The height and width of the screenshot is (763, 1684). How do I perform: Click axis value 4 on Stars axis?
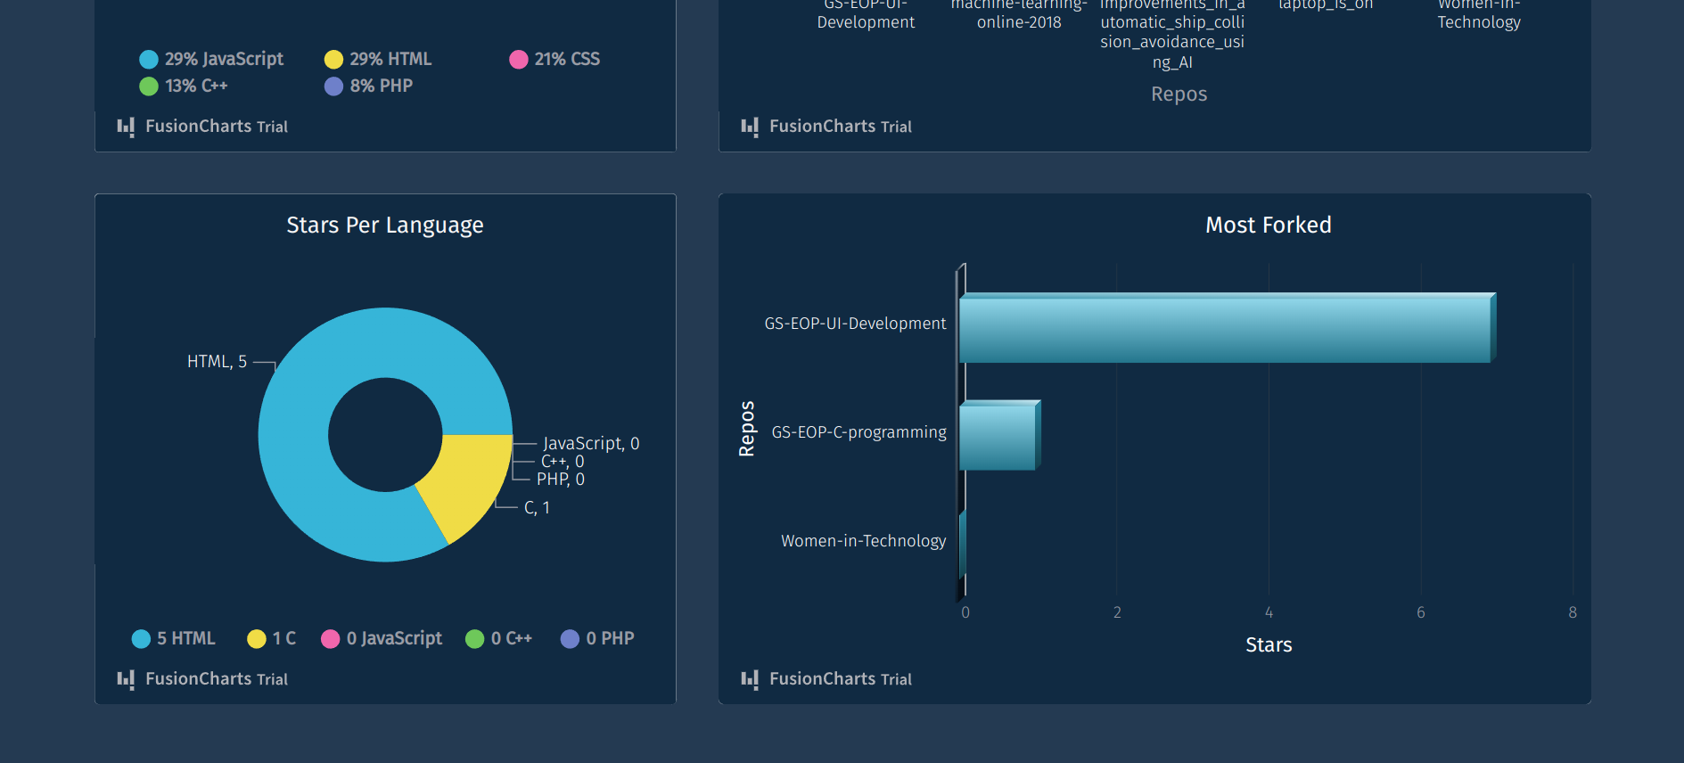[1269, 613]
